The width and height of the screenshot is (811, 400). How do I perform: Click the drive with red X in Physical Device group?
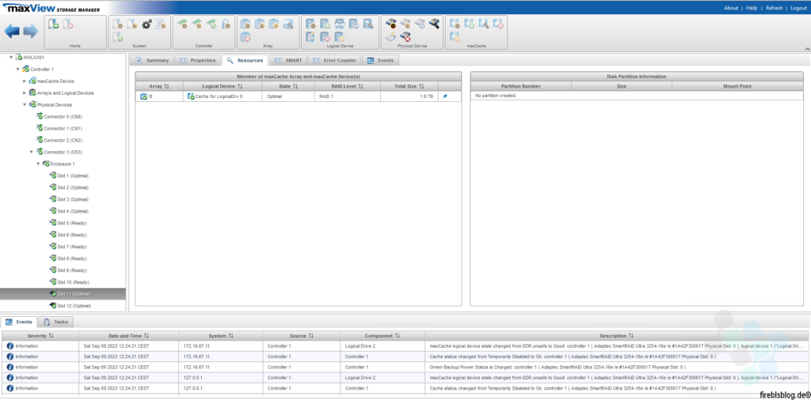point(405,37)
